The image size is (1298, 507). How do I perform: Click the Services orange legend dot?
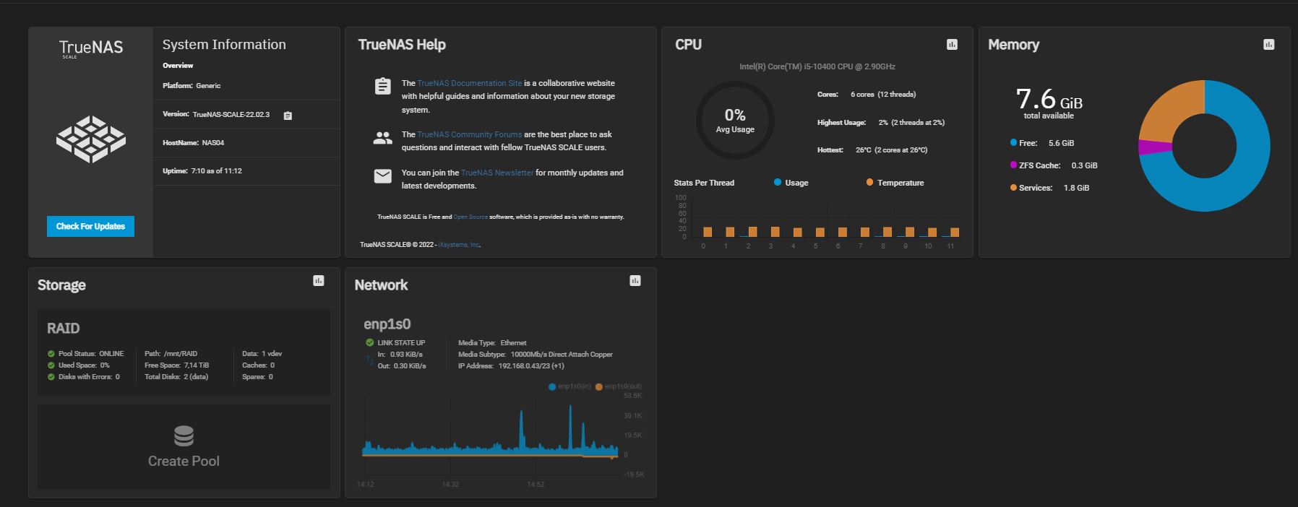1014,188
